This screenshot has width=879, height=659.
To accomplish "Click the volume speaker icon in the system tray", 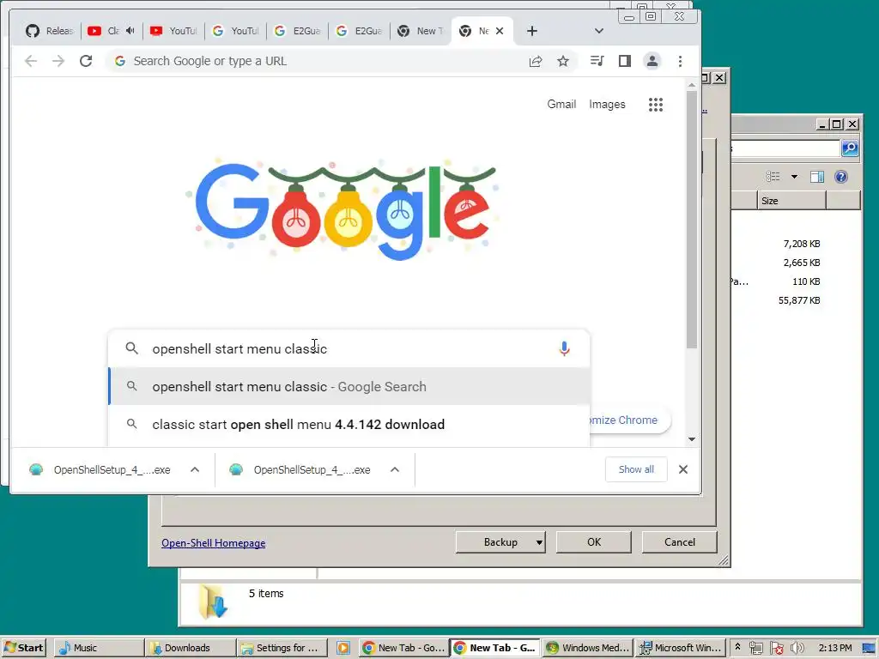I will (x=797, y=648).
